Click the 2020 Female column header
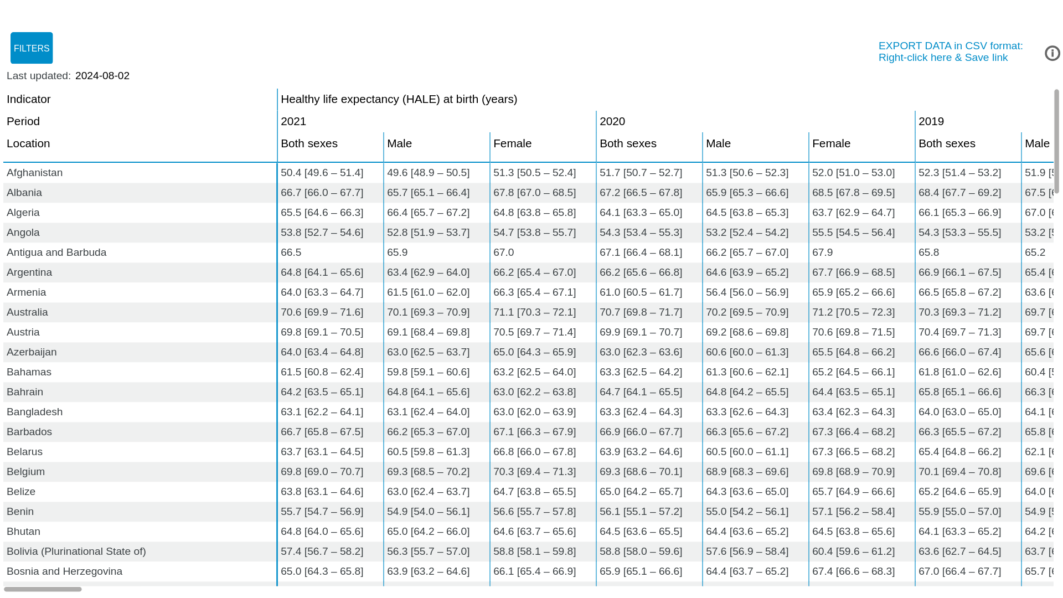The image size is (1063, 598). [831, 143]
